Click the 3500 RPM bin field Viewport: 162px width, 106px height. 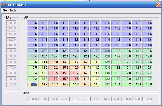(x=95, y=99)
